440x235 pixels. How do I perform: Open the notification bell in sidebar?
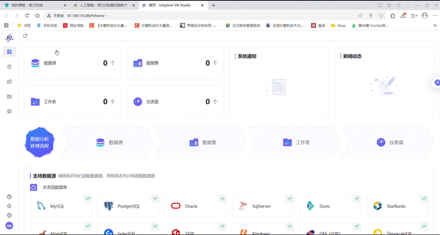(10, 206)
